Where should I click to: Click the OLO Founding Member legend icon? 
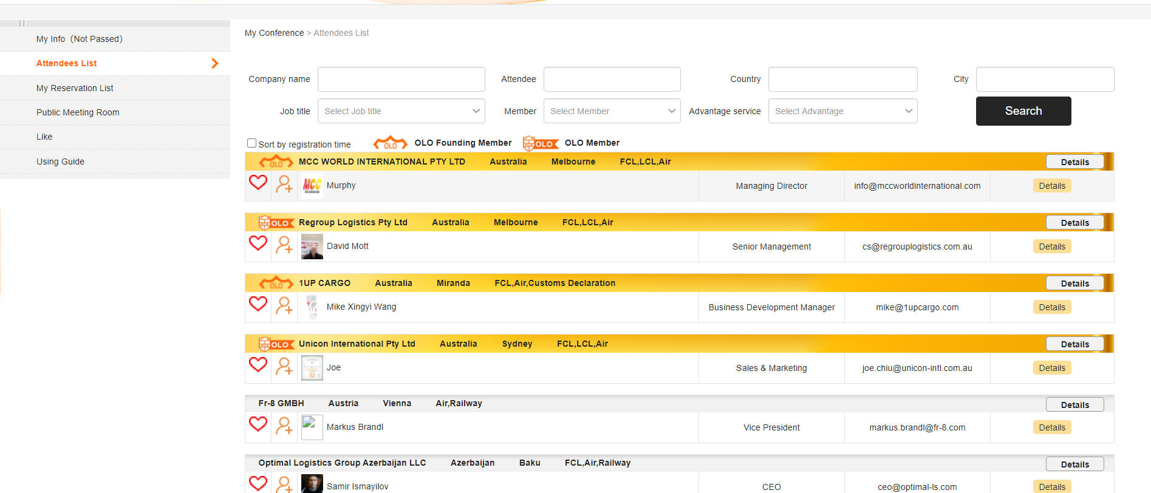(390, 143)
